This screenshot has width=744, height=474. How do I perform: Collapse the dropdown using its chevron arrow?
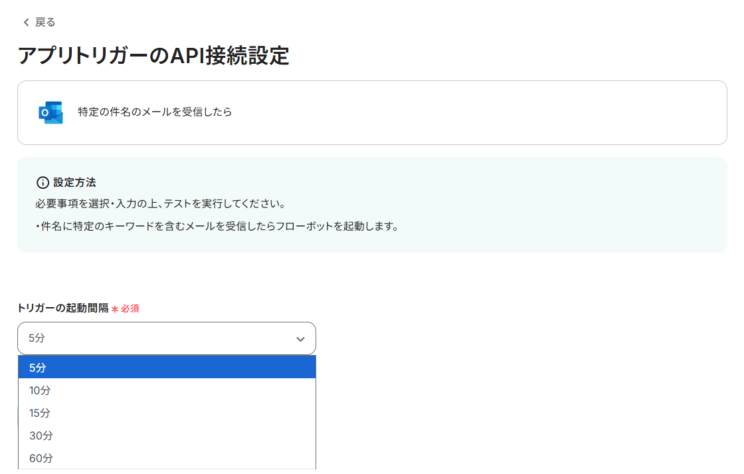(x=300, y=339)
